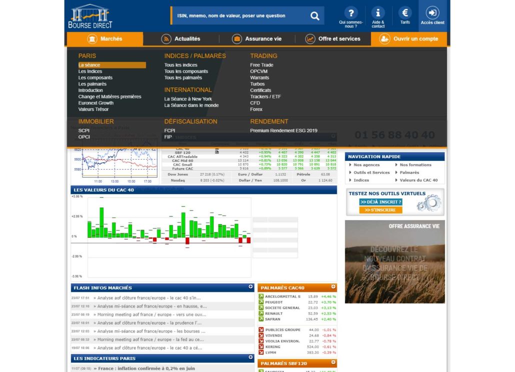Image resolution: width=515 pixels, height=372 pixels.
Task: Click the search magnifier icon
Action: click(x=315, y=15)
